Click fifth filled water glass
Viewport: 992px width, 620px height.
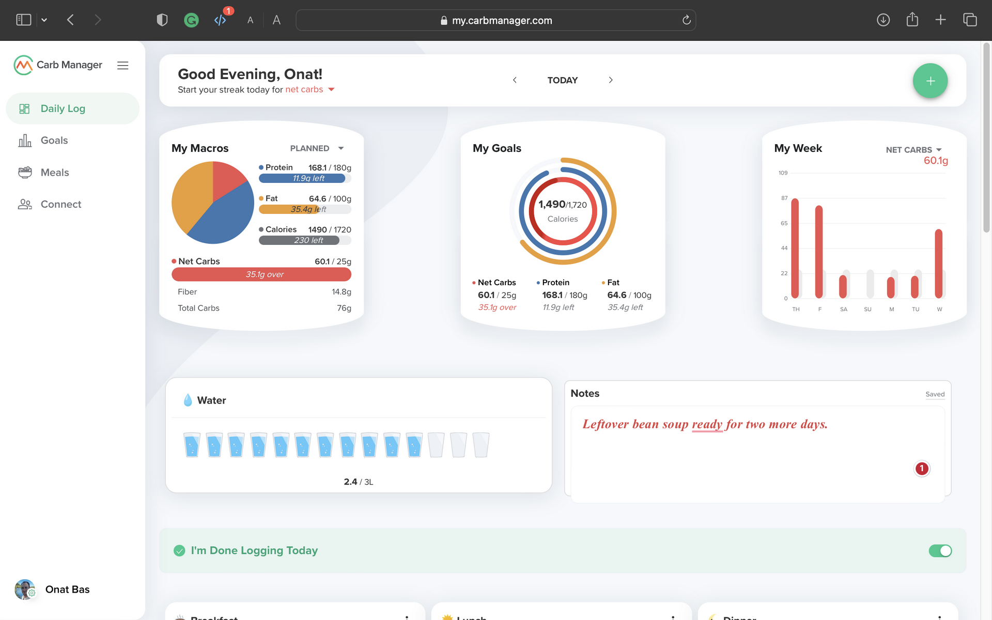coord(281,445)
